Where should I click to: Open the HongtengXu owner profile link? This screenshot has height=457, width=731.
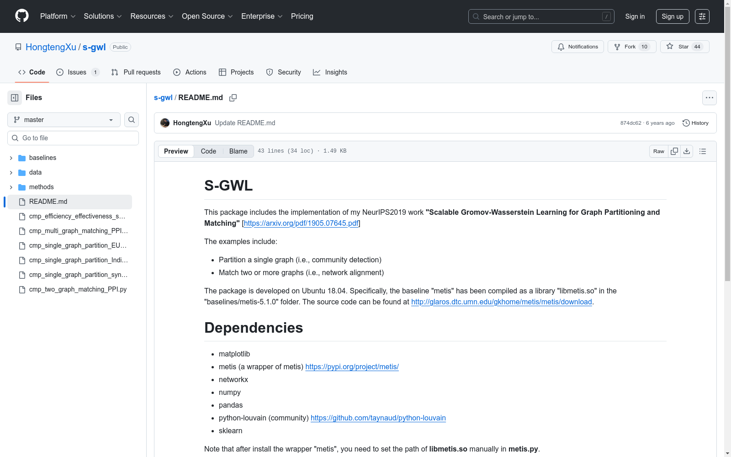51,47
